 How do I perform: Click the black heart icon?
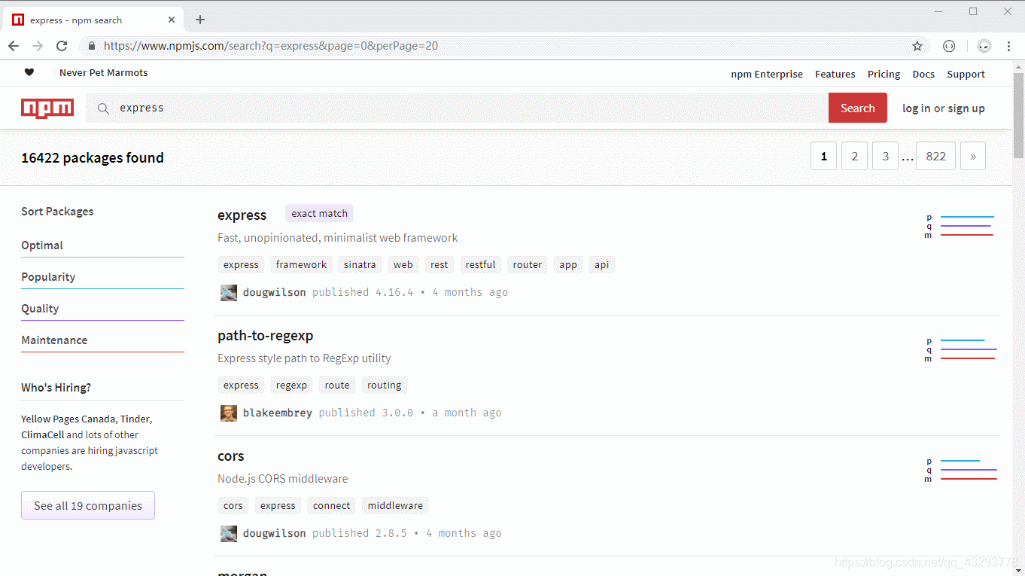[x=29, y=72]
